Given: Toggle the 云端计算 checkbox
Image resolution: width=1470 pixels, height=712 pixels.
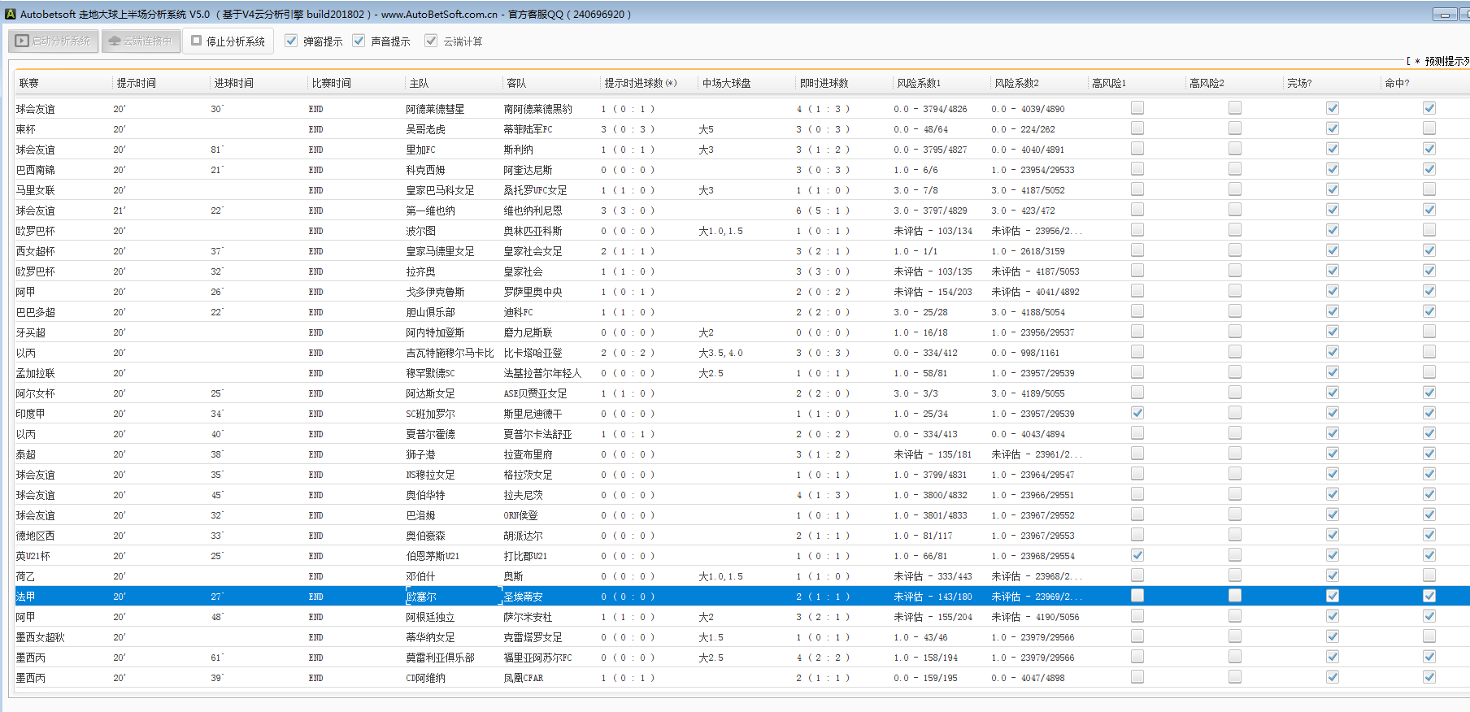Looking at the screenshot, I should tap(431, 41).
